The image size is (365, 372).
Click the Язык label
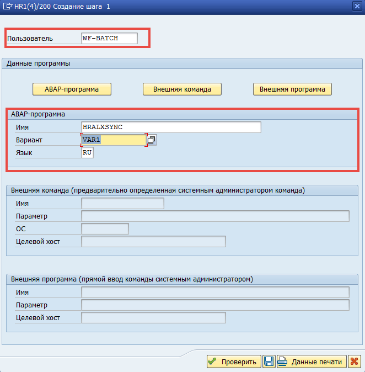click(x=24, y=152)
